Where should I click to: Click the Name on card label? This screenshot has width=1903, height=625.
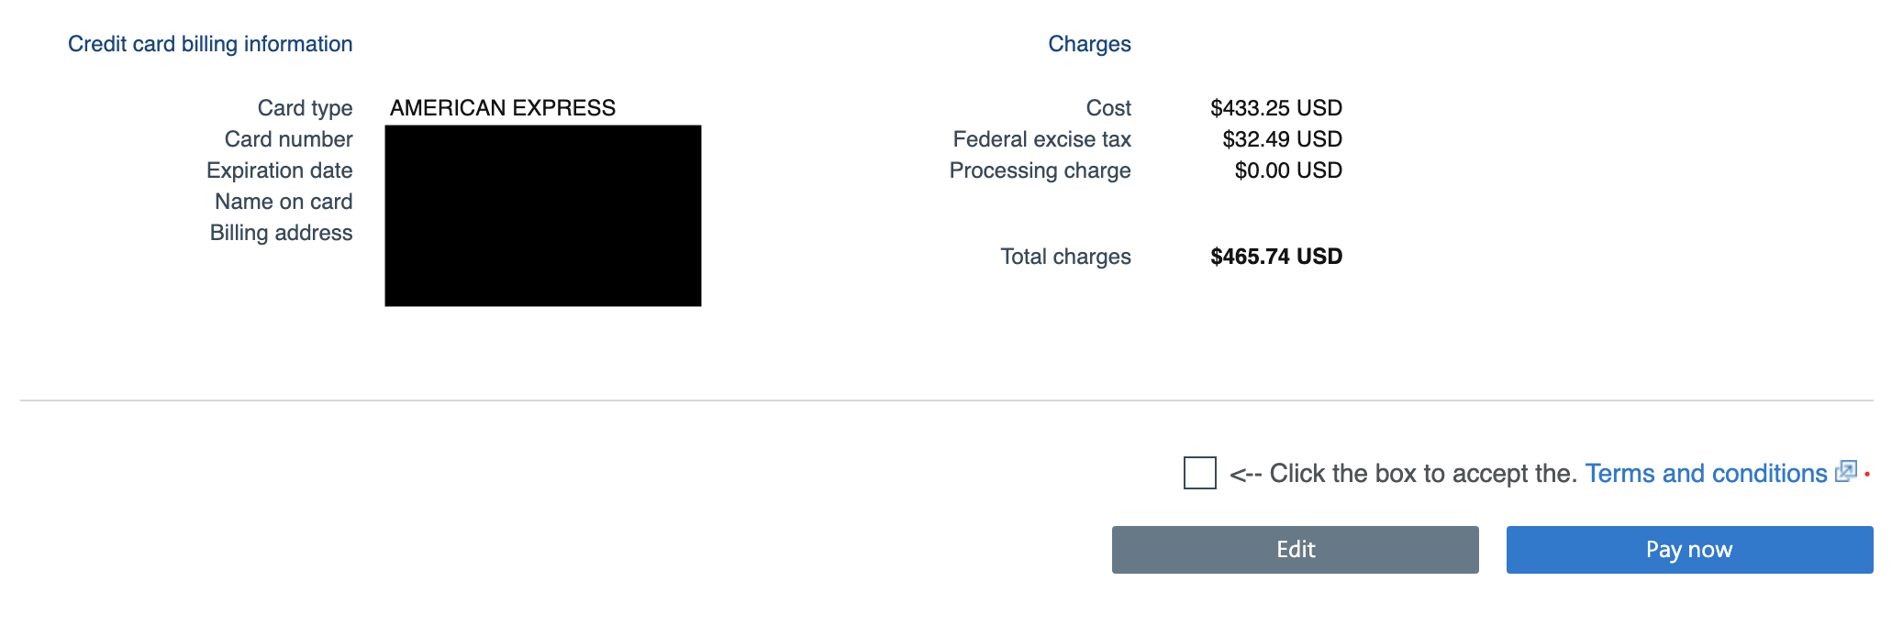pos(284,202)
